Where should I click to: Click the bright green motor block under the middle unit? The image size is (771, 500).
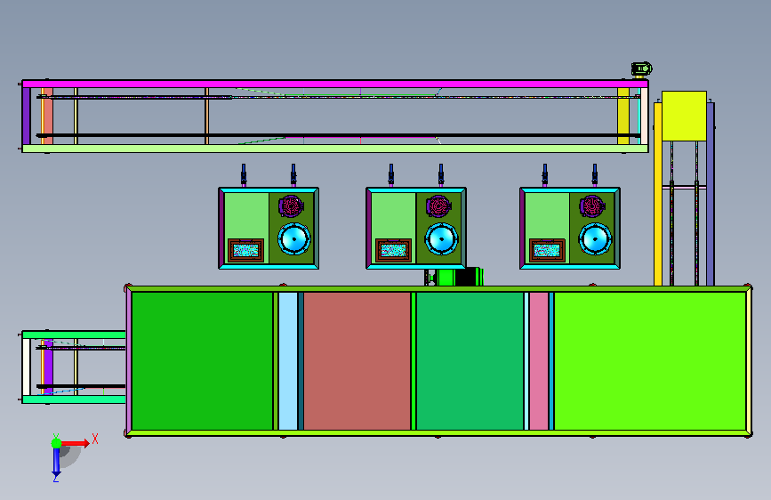point(446,277)
